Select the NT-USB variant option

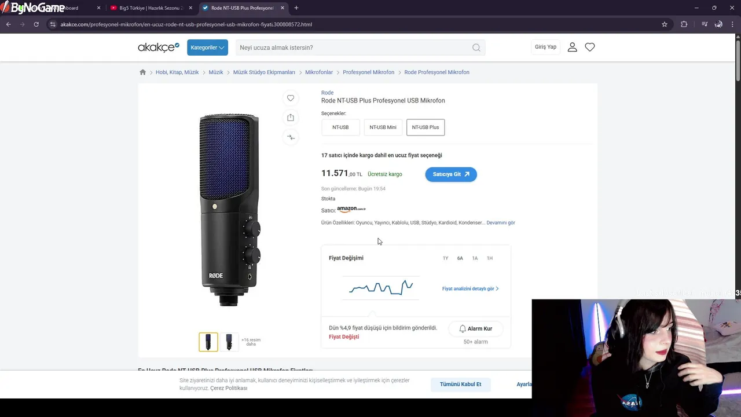click(340, 127)
